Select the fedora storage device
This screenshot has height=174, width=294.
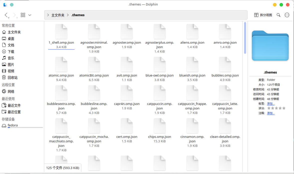pos(13,125)
